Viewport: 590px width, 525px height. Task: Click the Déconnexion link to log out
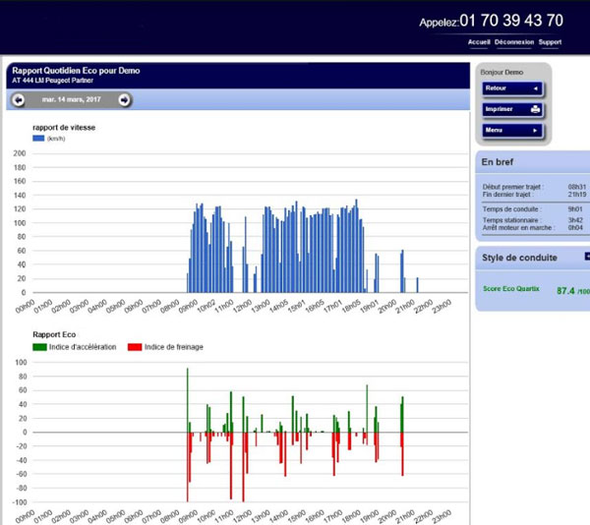pos(514,42)
